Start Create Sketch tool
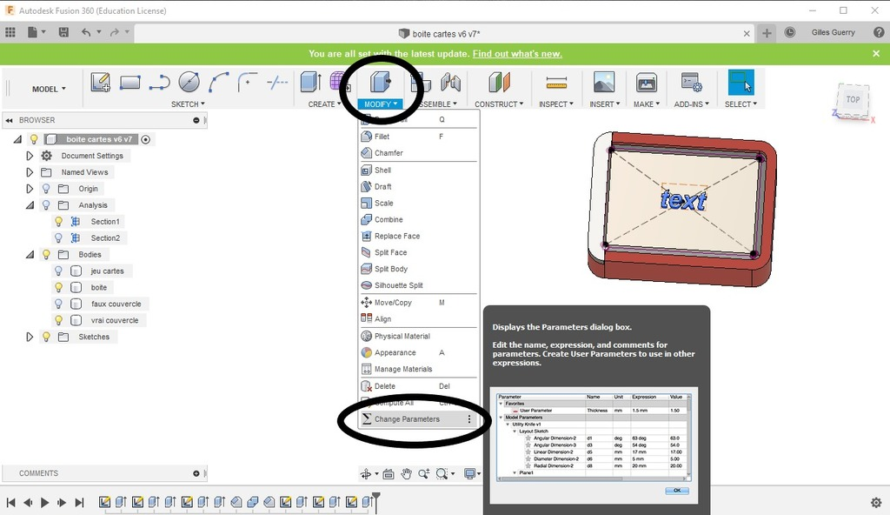890x515 pixels. click(101, 83)
